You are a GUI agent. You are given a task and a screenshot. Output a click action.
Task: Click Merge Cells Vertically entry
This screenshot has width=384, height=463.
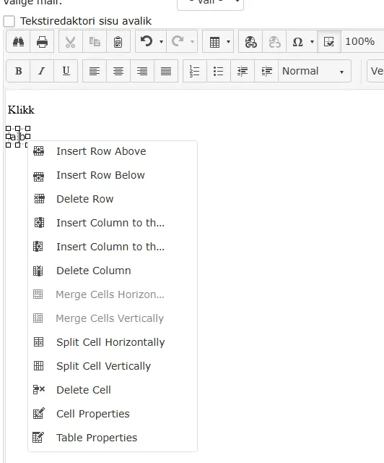[113, 318]
